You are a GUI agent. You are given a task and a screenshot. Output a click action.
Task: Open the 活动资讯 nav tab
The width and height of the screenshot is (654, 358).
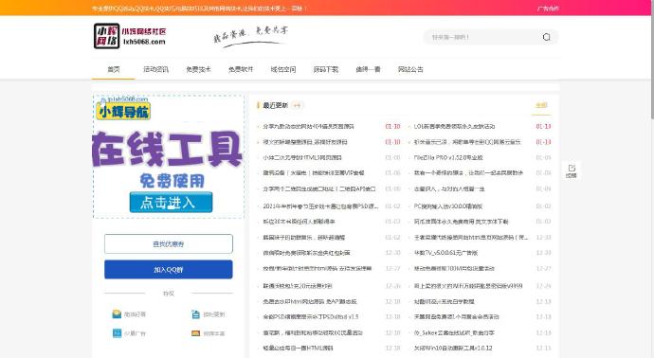(x=155, y=69)
